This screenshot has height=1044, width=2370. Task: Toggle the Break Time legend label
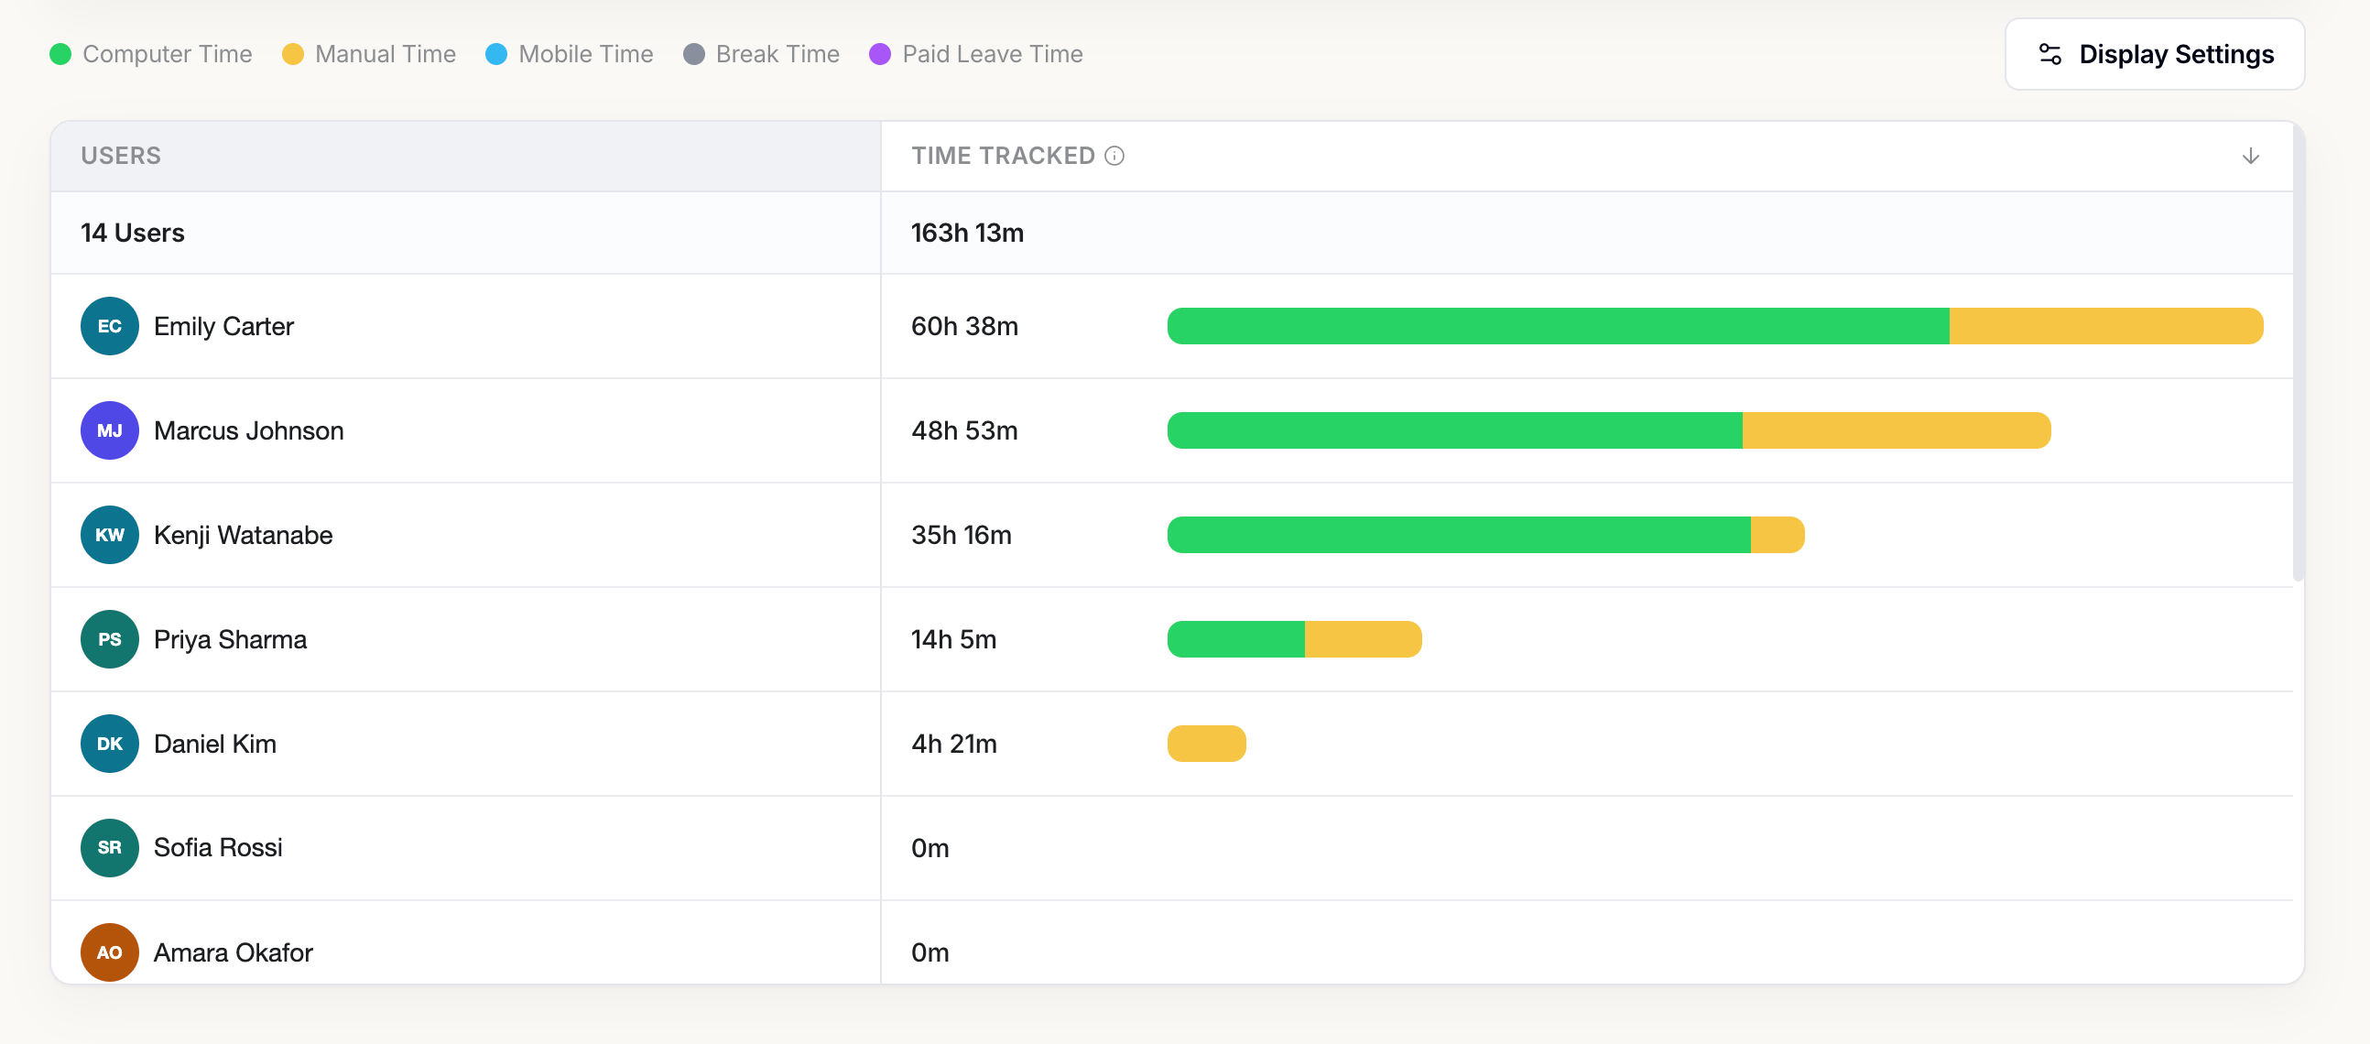click(x=777, y=54)
